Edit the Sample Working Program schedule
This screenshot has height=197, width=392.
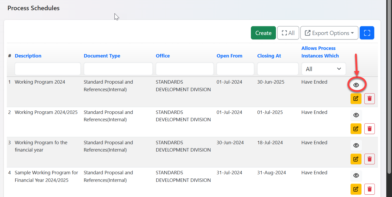[x=356, y=189]
